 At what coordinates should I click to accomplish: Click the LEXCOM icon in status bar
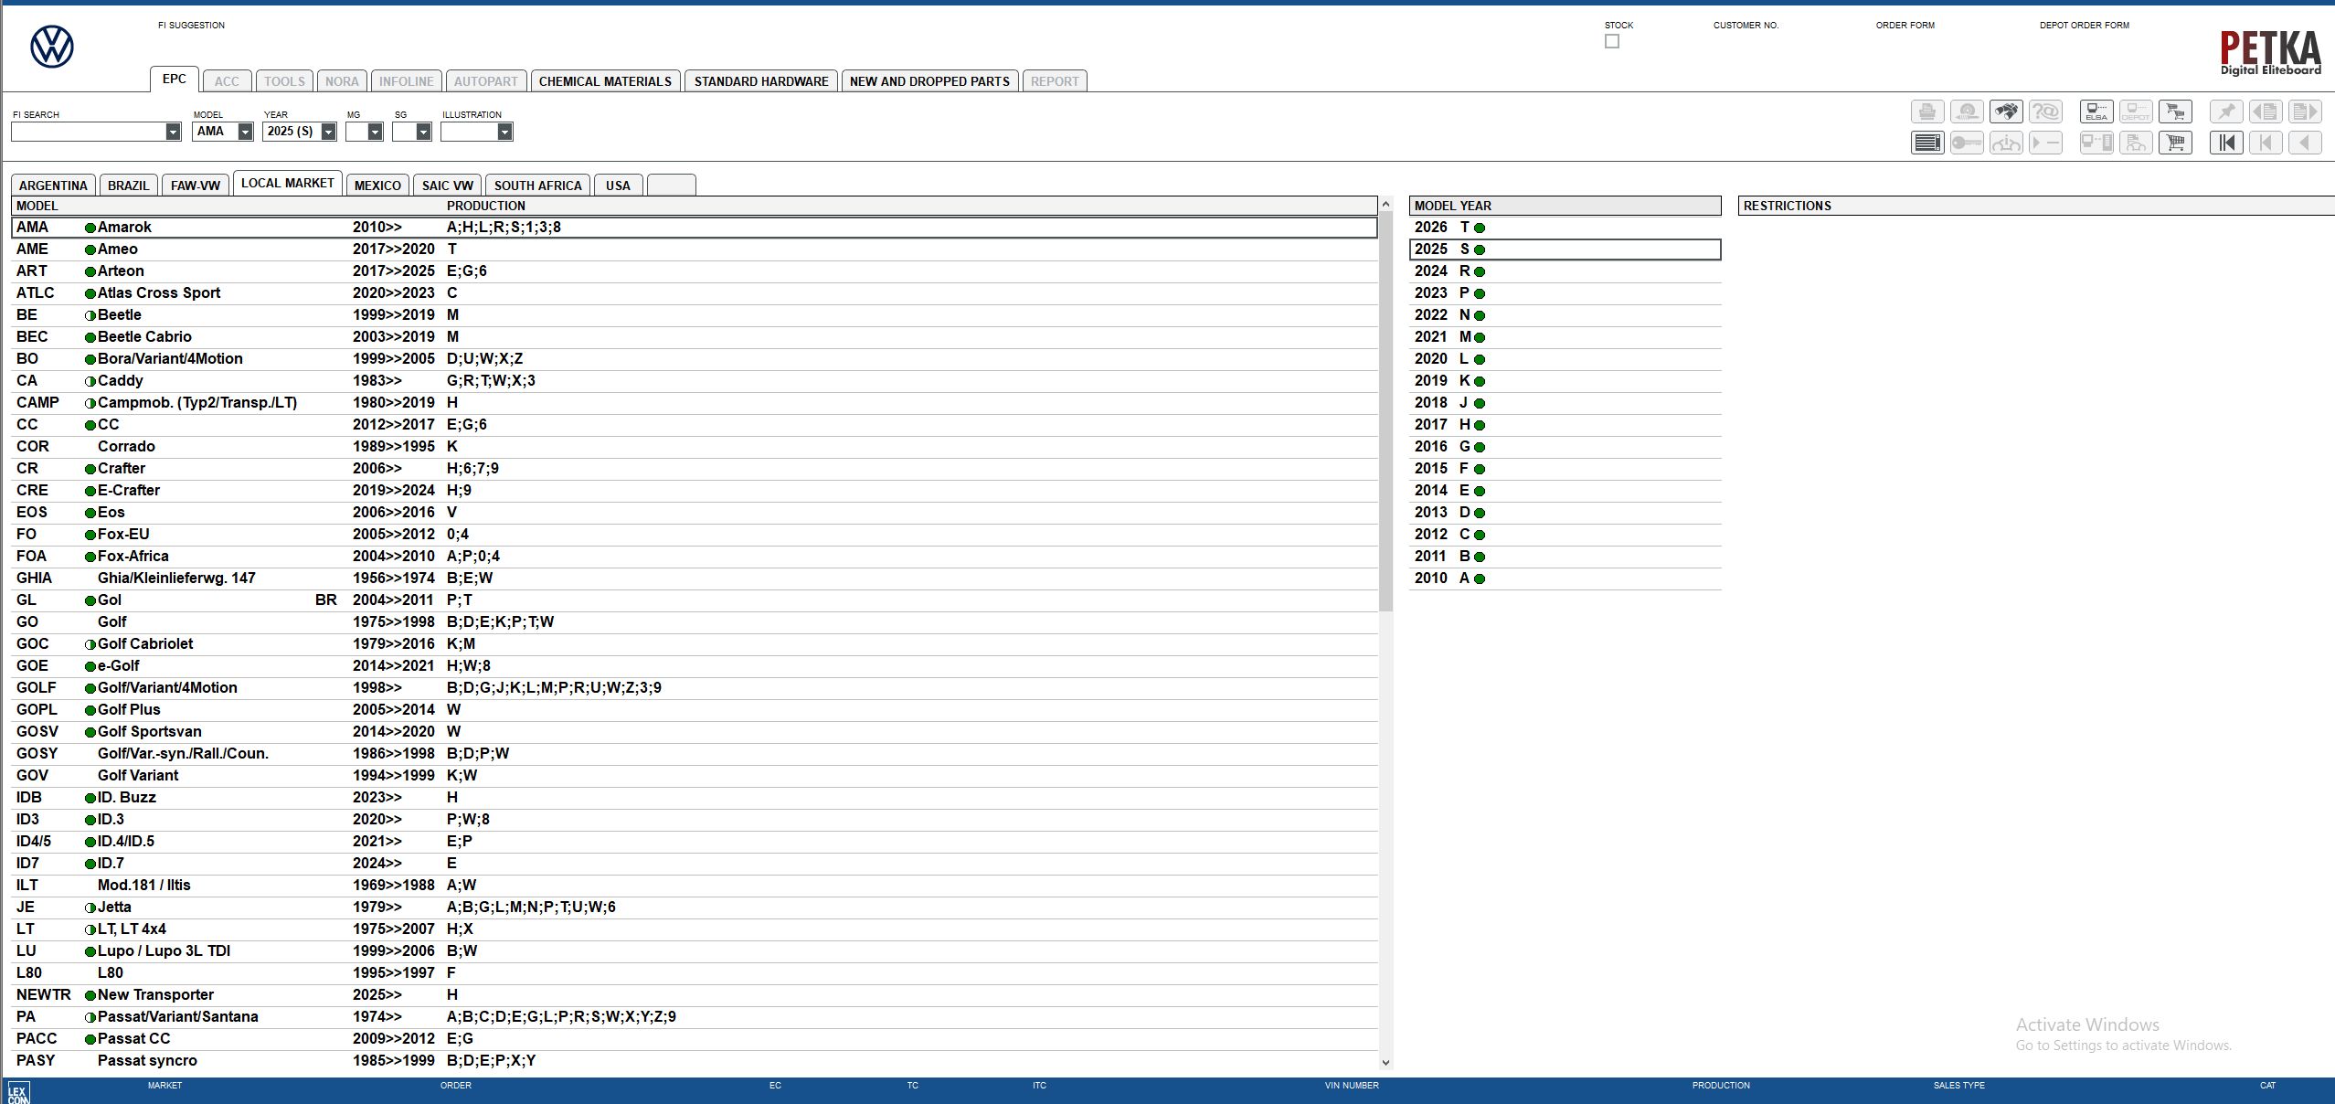18,1092
